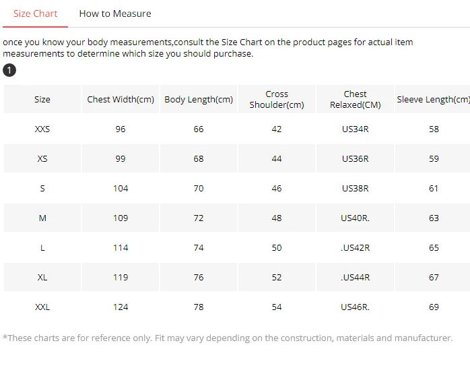The image size is (470, 366).
Task: Select the S size row label
Action: pos(42,188)
